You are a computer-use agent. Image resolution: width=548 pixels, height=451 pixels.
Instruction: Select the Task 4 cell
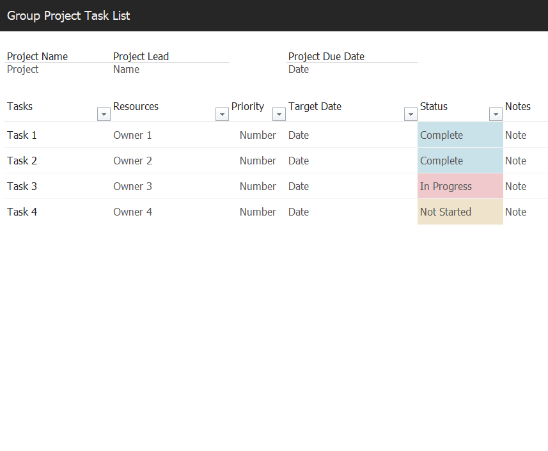tap(58, 212)
